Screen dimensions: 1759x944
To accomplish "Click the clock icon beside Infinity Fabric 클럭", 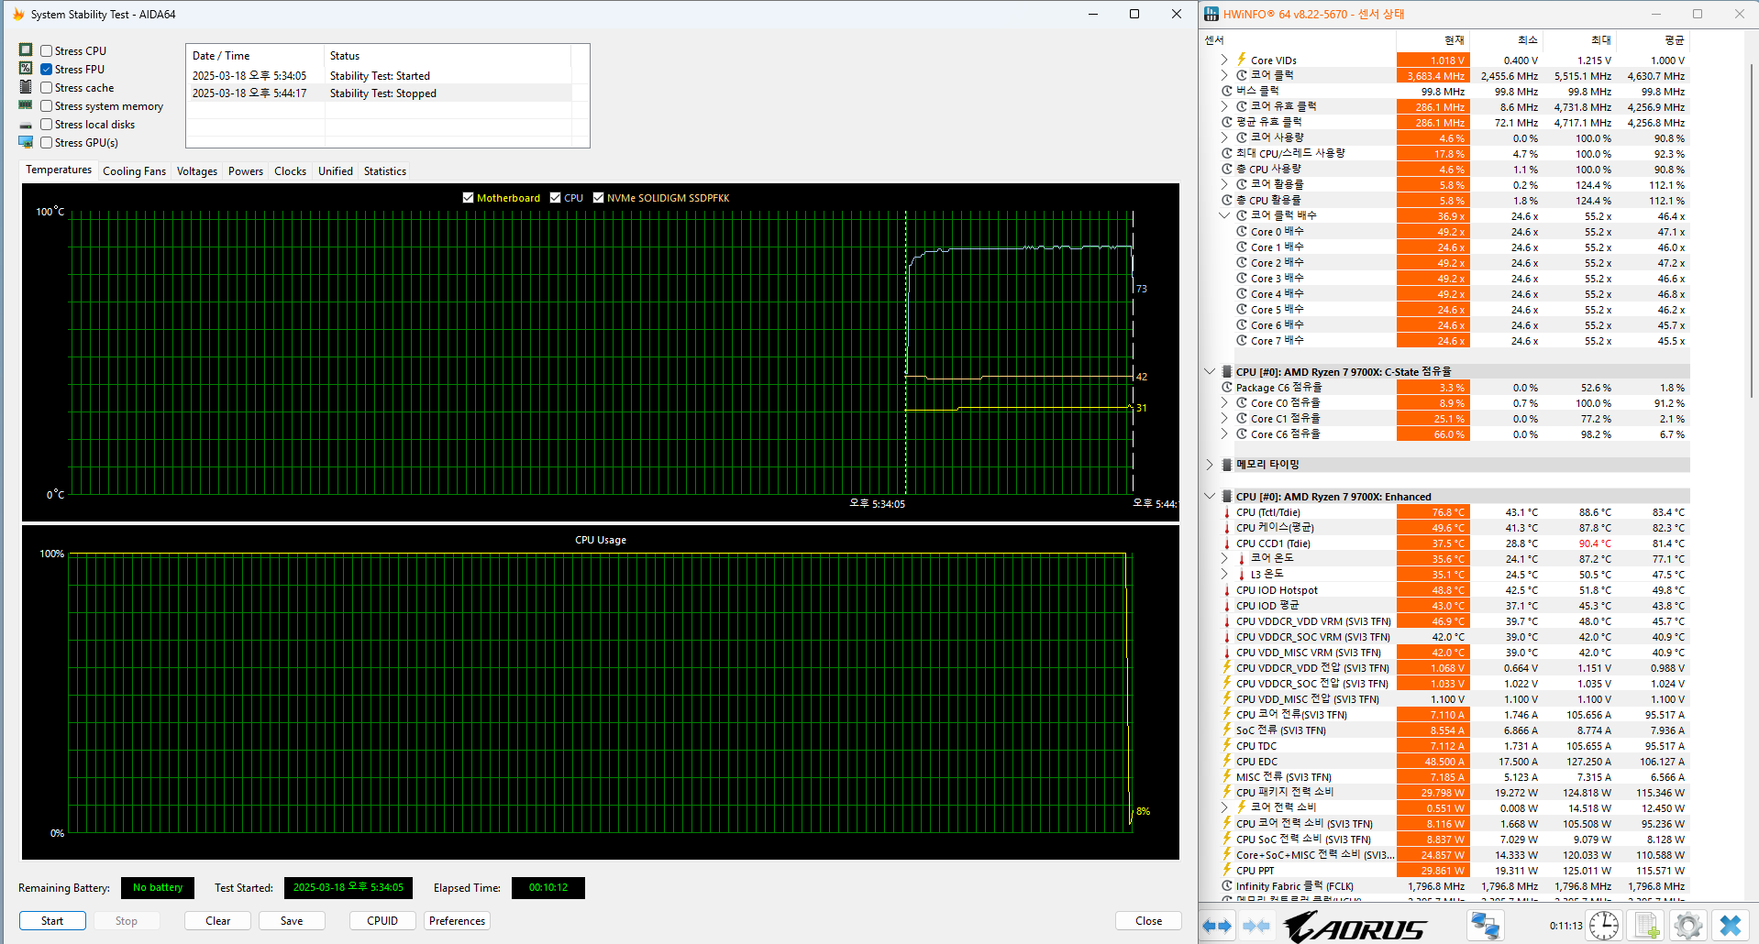I will click(1227, 886).
